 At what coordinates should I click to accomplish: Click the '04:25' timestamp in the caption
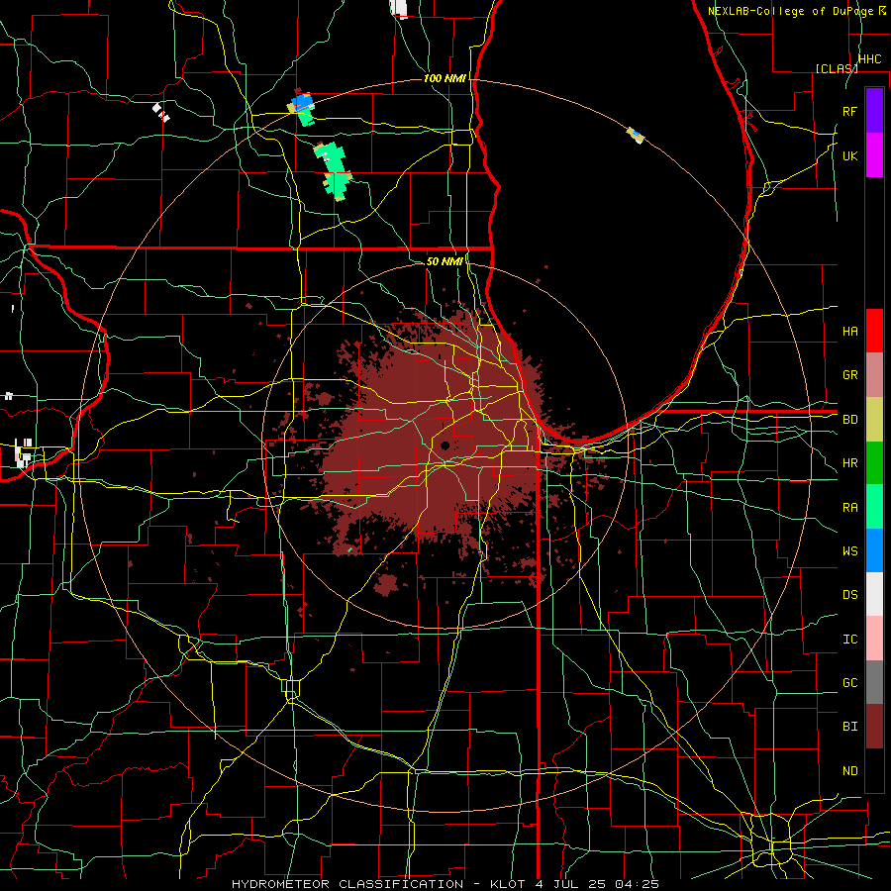(x=637, y=884)
